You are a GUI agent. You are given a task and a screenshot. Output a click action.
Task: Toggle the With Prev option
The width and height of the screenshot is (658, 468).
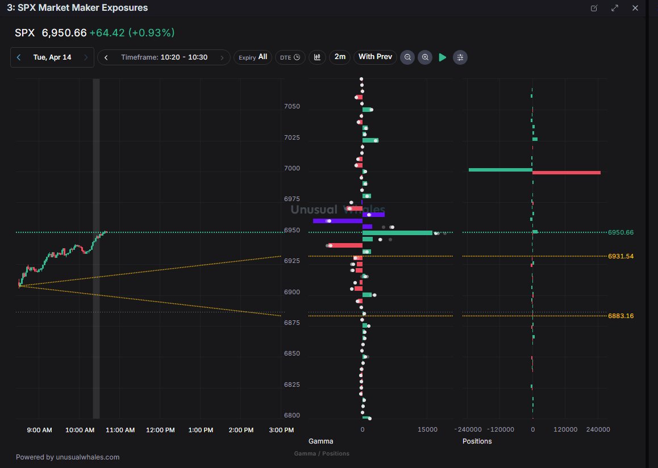(x=375, y=57)
